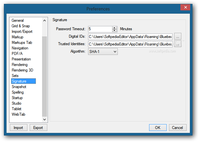Screen dimensions: 199x142
Task: Open the Algorithm SHA-1 dropdown
Action: [103, 52]
